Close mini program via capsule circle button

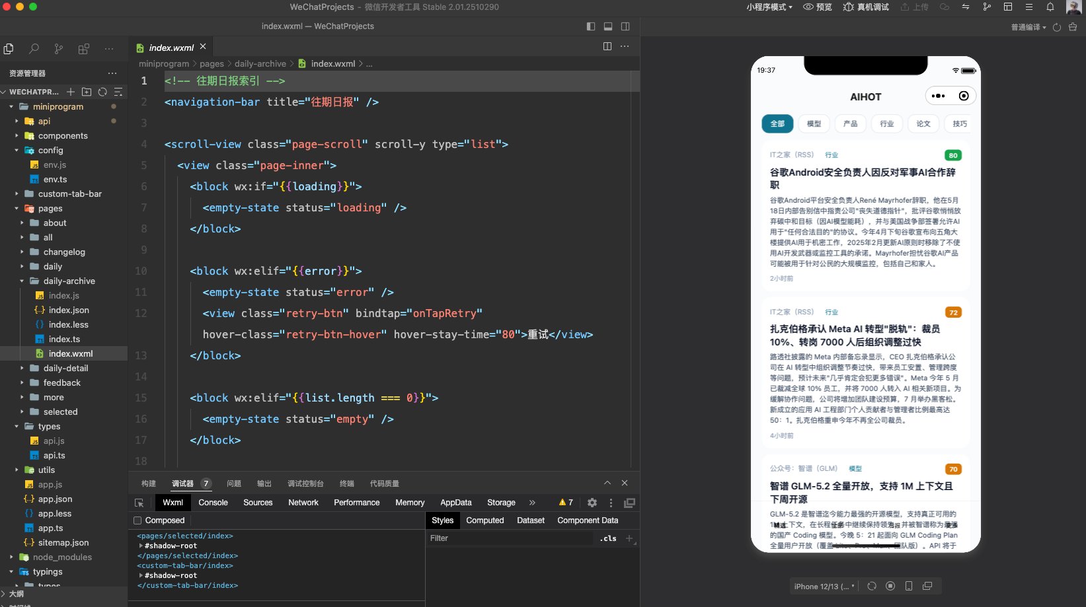[964, 96]
